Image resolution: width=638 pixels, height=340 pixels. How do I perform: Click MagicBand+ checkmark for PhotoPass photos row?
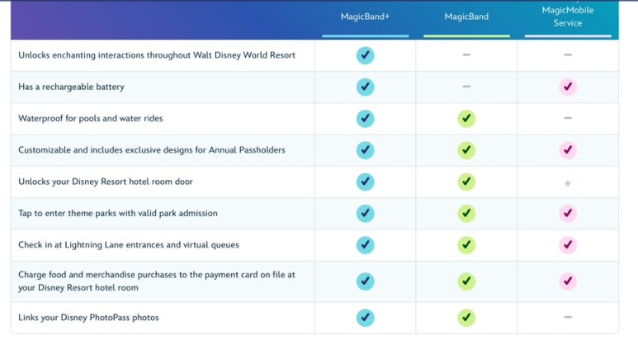tap(365, 318)
